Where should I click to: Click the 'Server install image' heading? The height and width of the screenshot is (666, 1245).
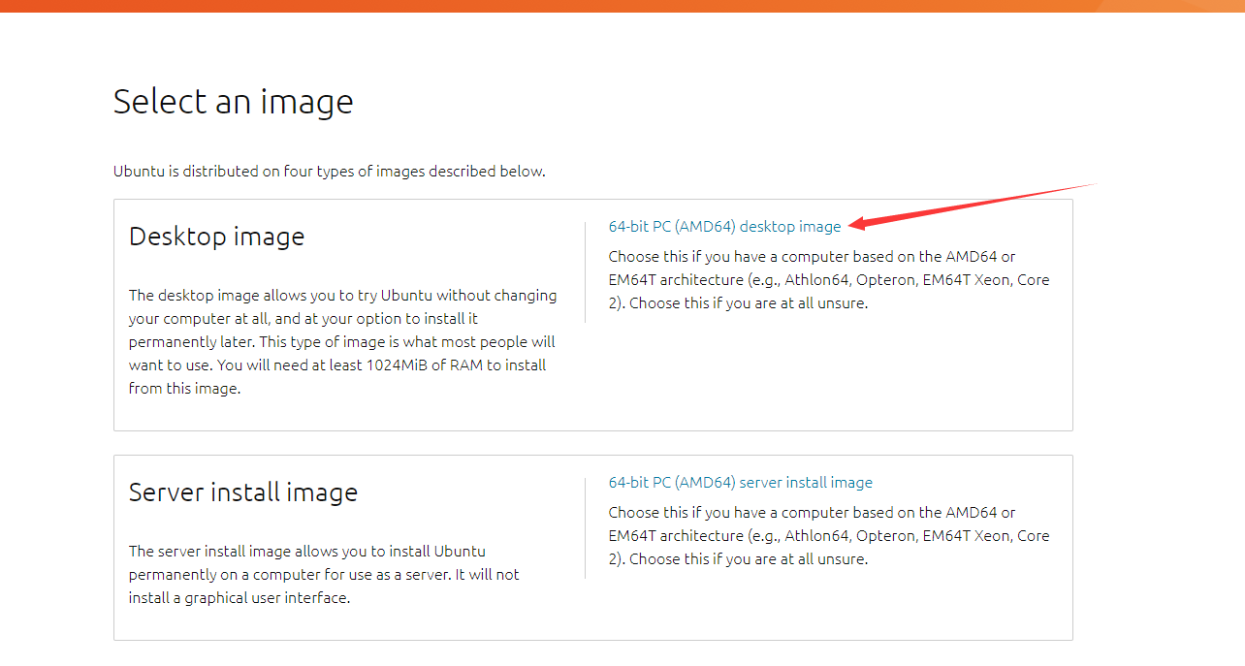[x=243, y=492]
